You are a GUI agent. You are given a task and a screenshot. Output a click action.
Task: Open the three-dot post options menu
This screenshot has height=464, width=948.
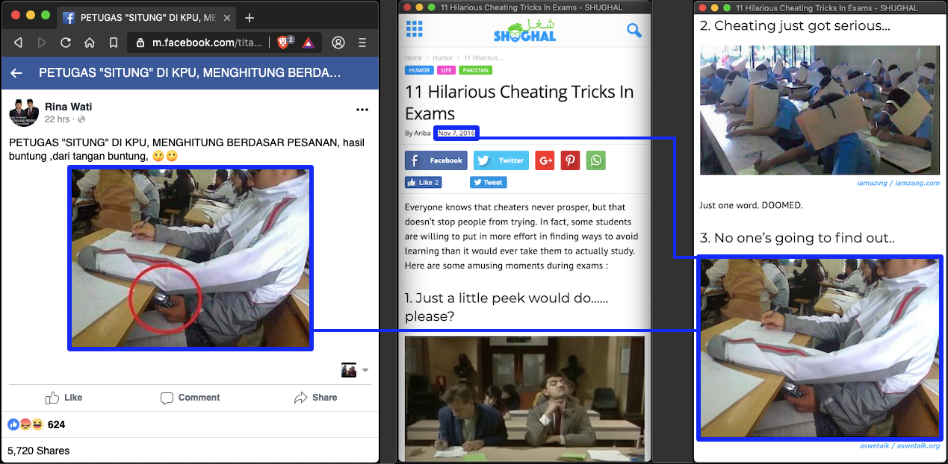362,110
